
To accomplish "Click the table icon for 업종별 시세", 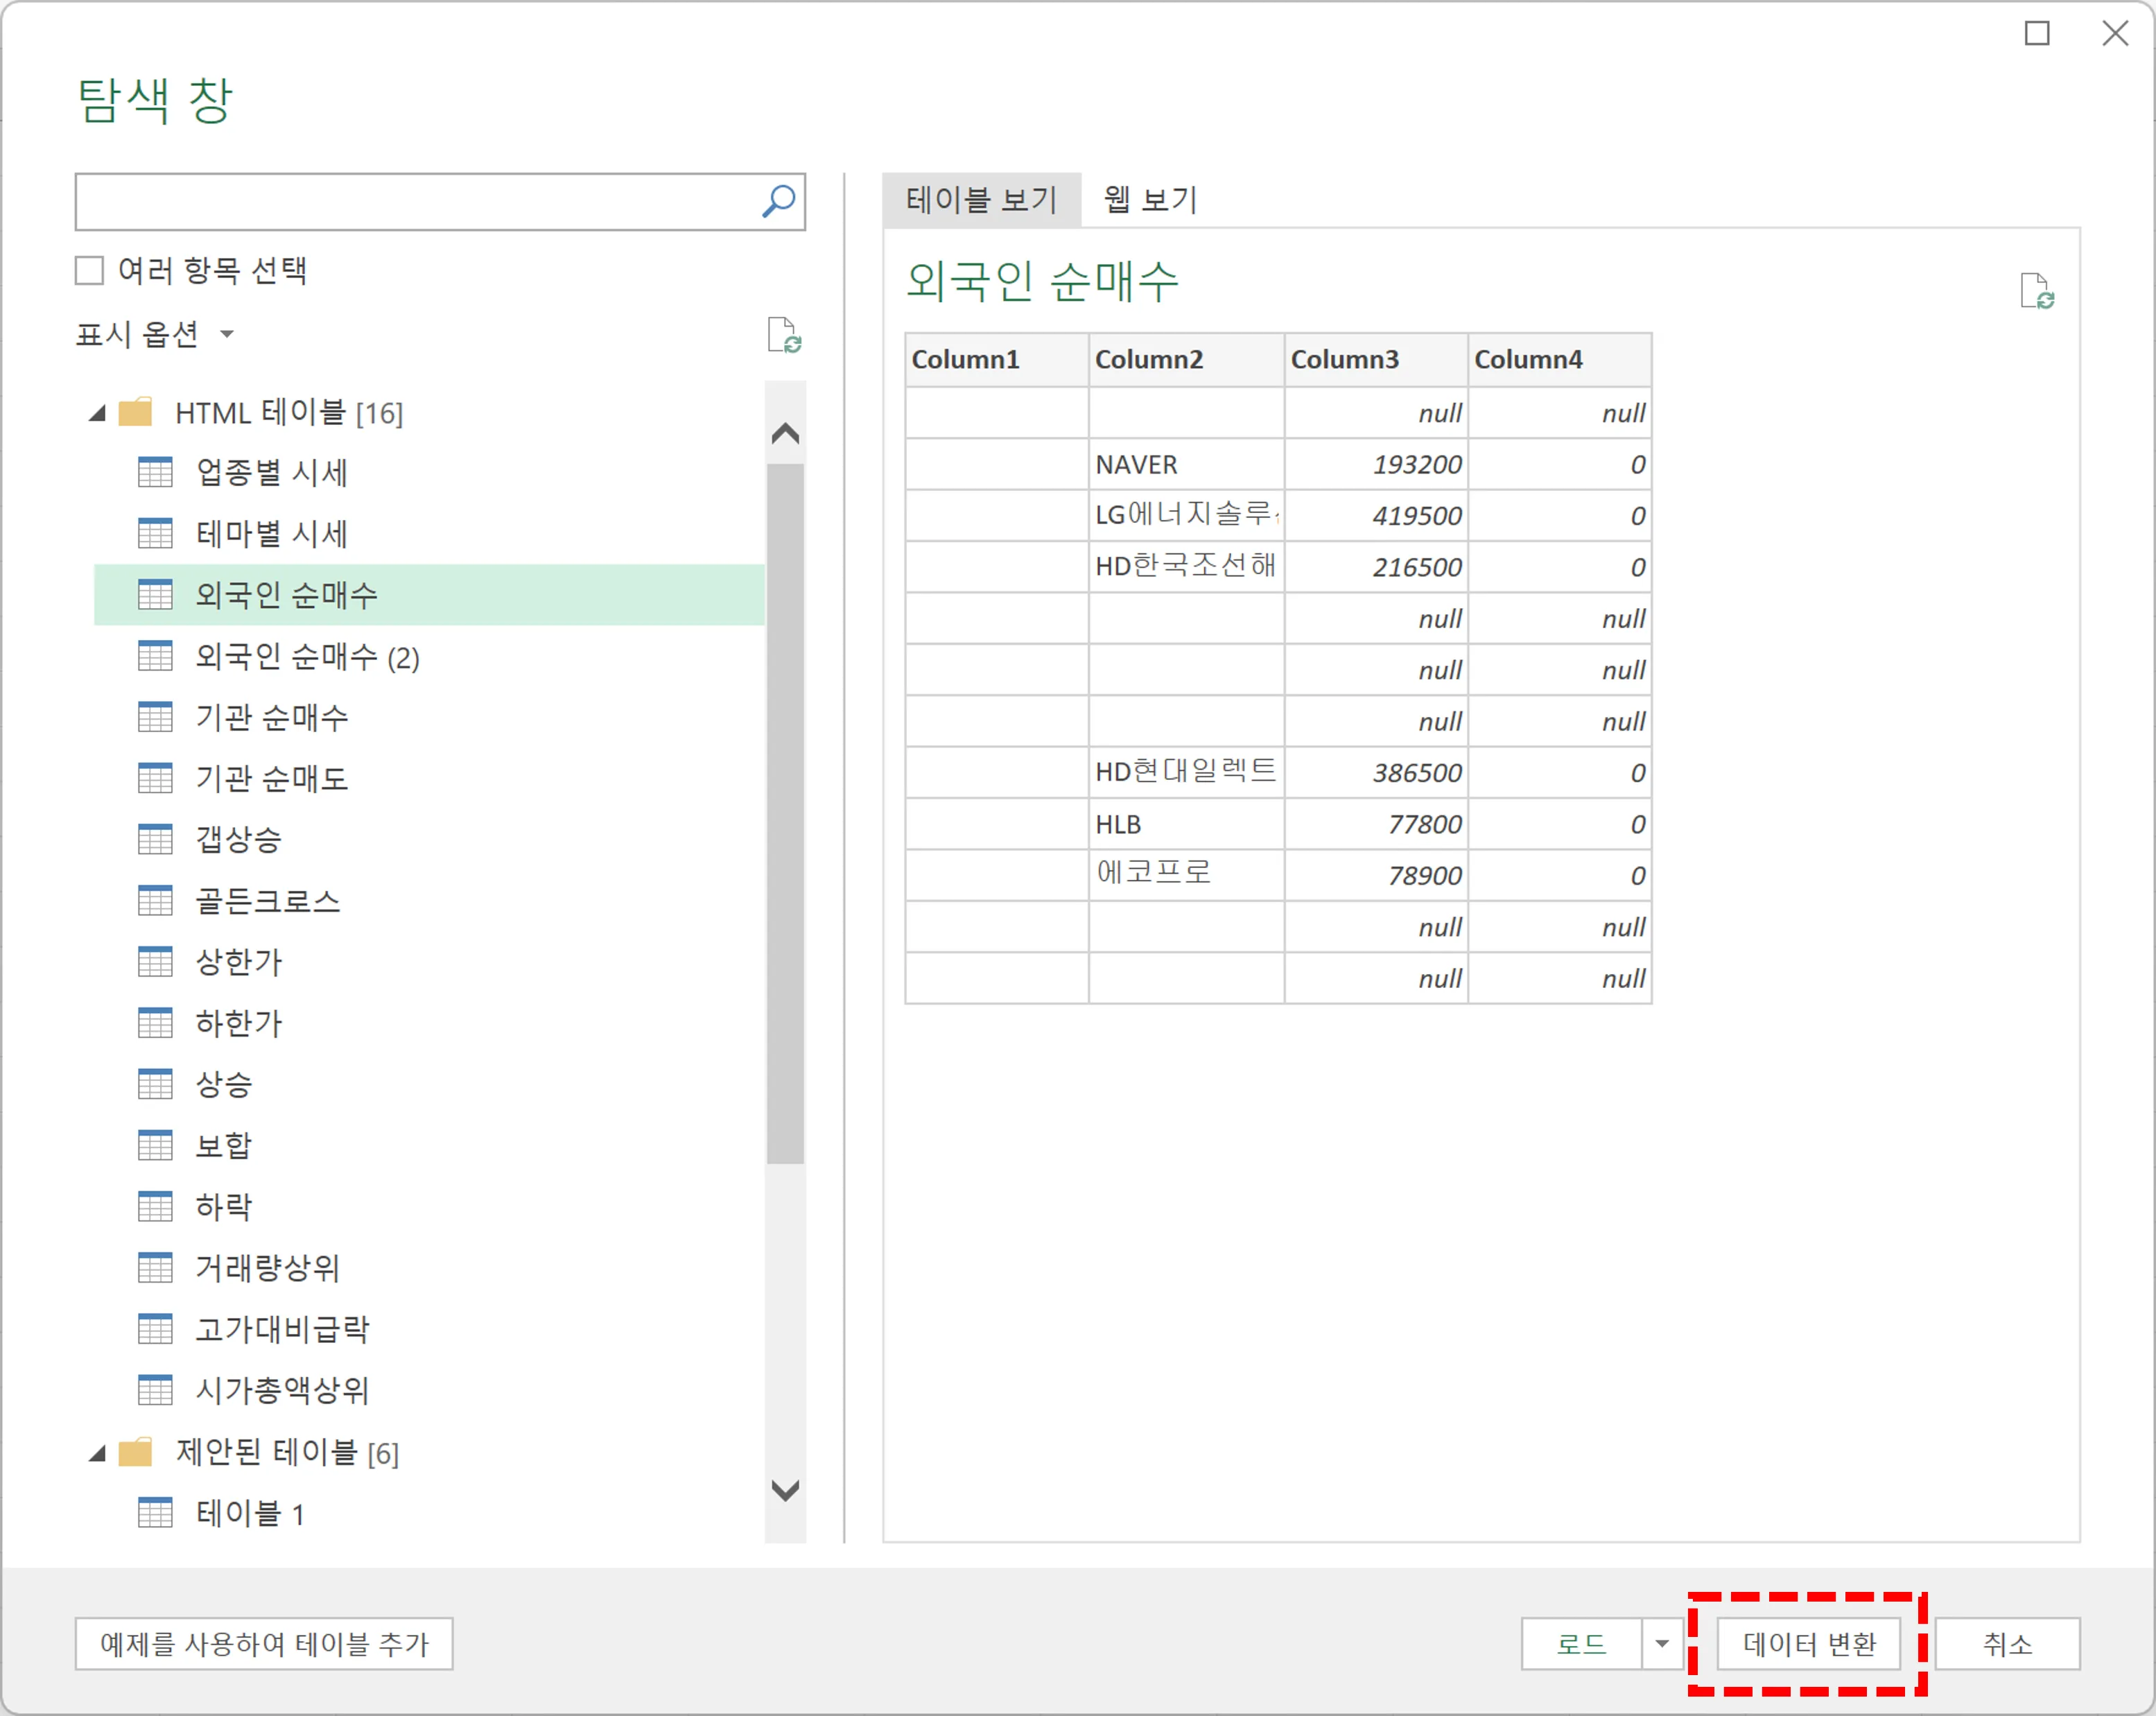I will coord(155,472).
